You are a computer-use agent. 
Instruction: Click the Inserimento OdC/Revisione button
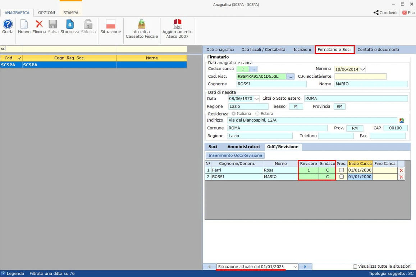pyautogui.click(x=235, y=155)
